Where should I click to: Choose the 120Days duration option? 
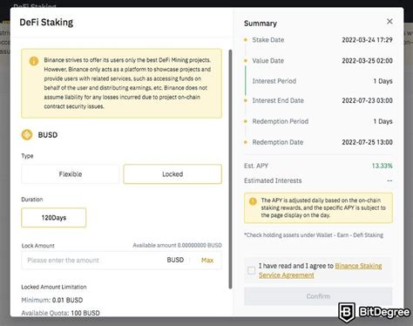(x=54, y=218)
